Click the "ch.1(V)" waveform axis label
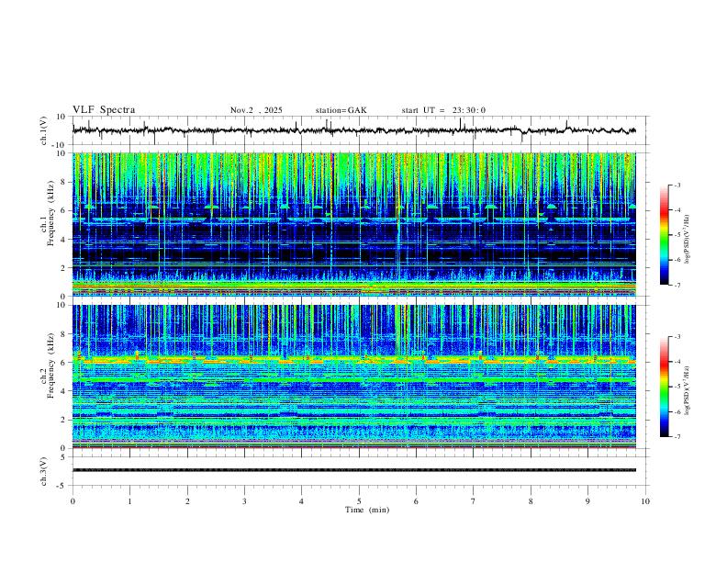The image size is (727, 562). (44, 130)
